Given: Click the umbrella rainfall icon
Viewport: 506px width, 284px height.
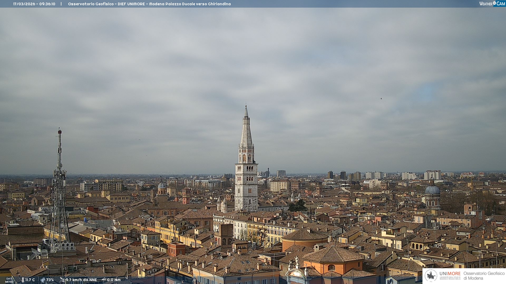Looking at the screenshot, I should click(x=104, y=280).
